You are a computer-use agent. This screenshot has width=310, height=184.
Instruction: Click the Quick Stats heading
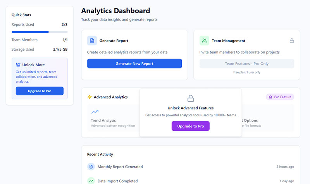21,15
